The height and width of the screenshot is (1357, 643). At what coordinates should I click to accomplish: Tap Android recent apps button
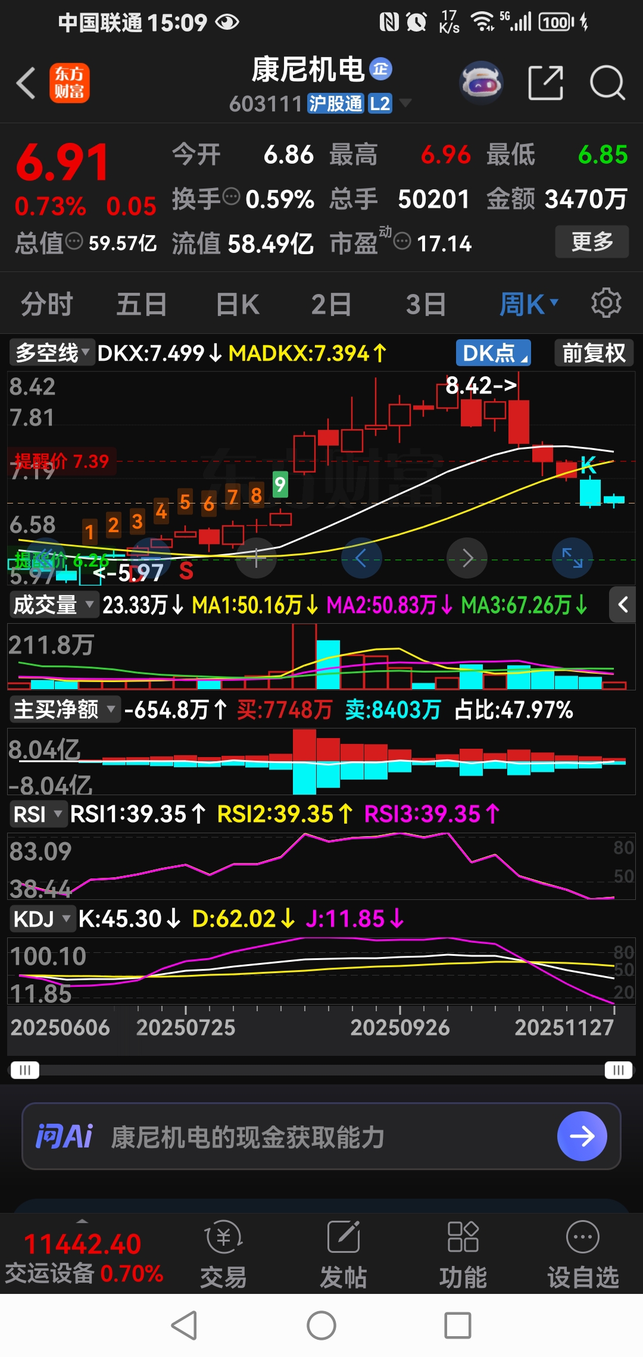tap(458, 1325)
